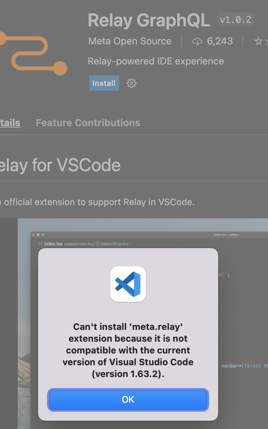Click the TS icon on the index.tsx tab
The height and width of the screenshot is (429, 268).
40,243
